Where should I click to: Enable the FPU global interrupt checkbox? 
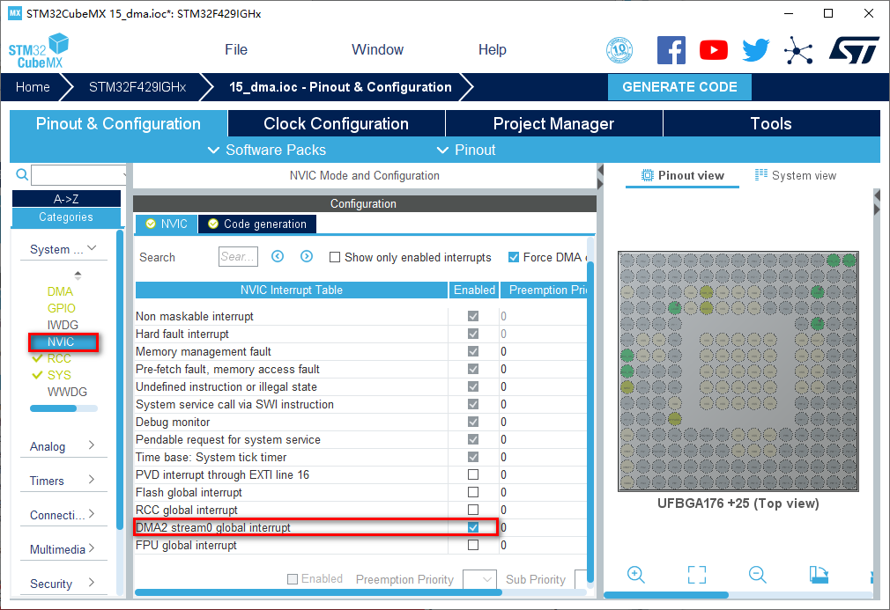click(x=473, y=545)
